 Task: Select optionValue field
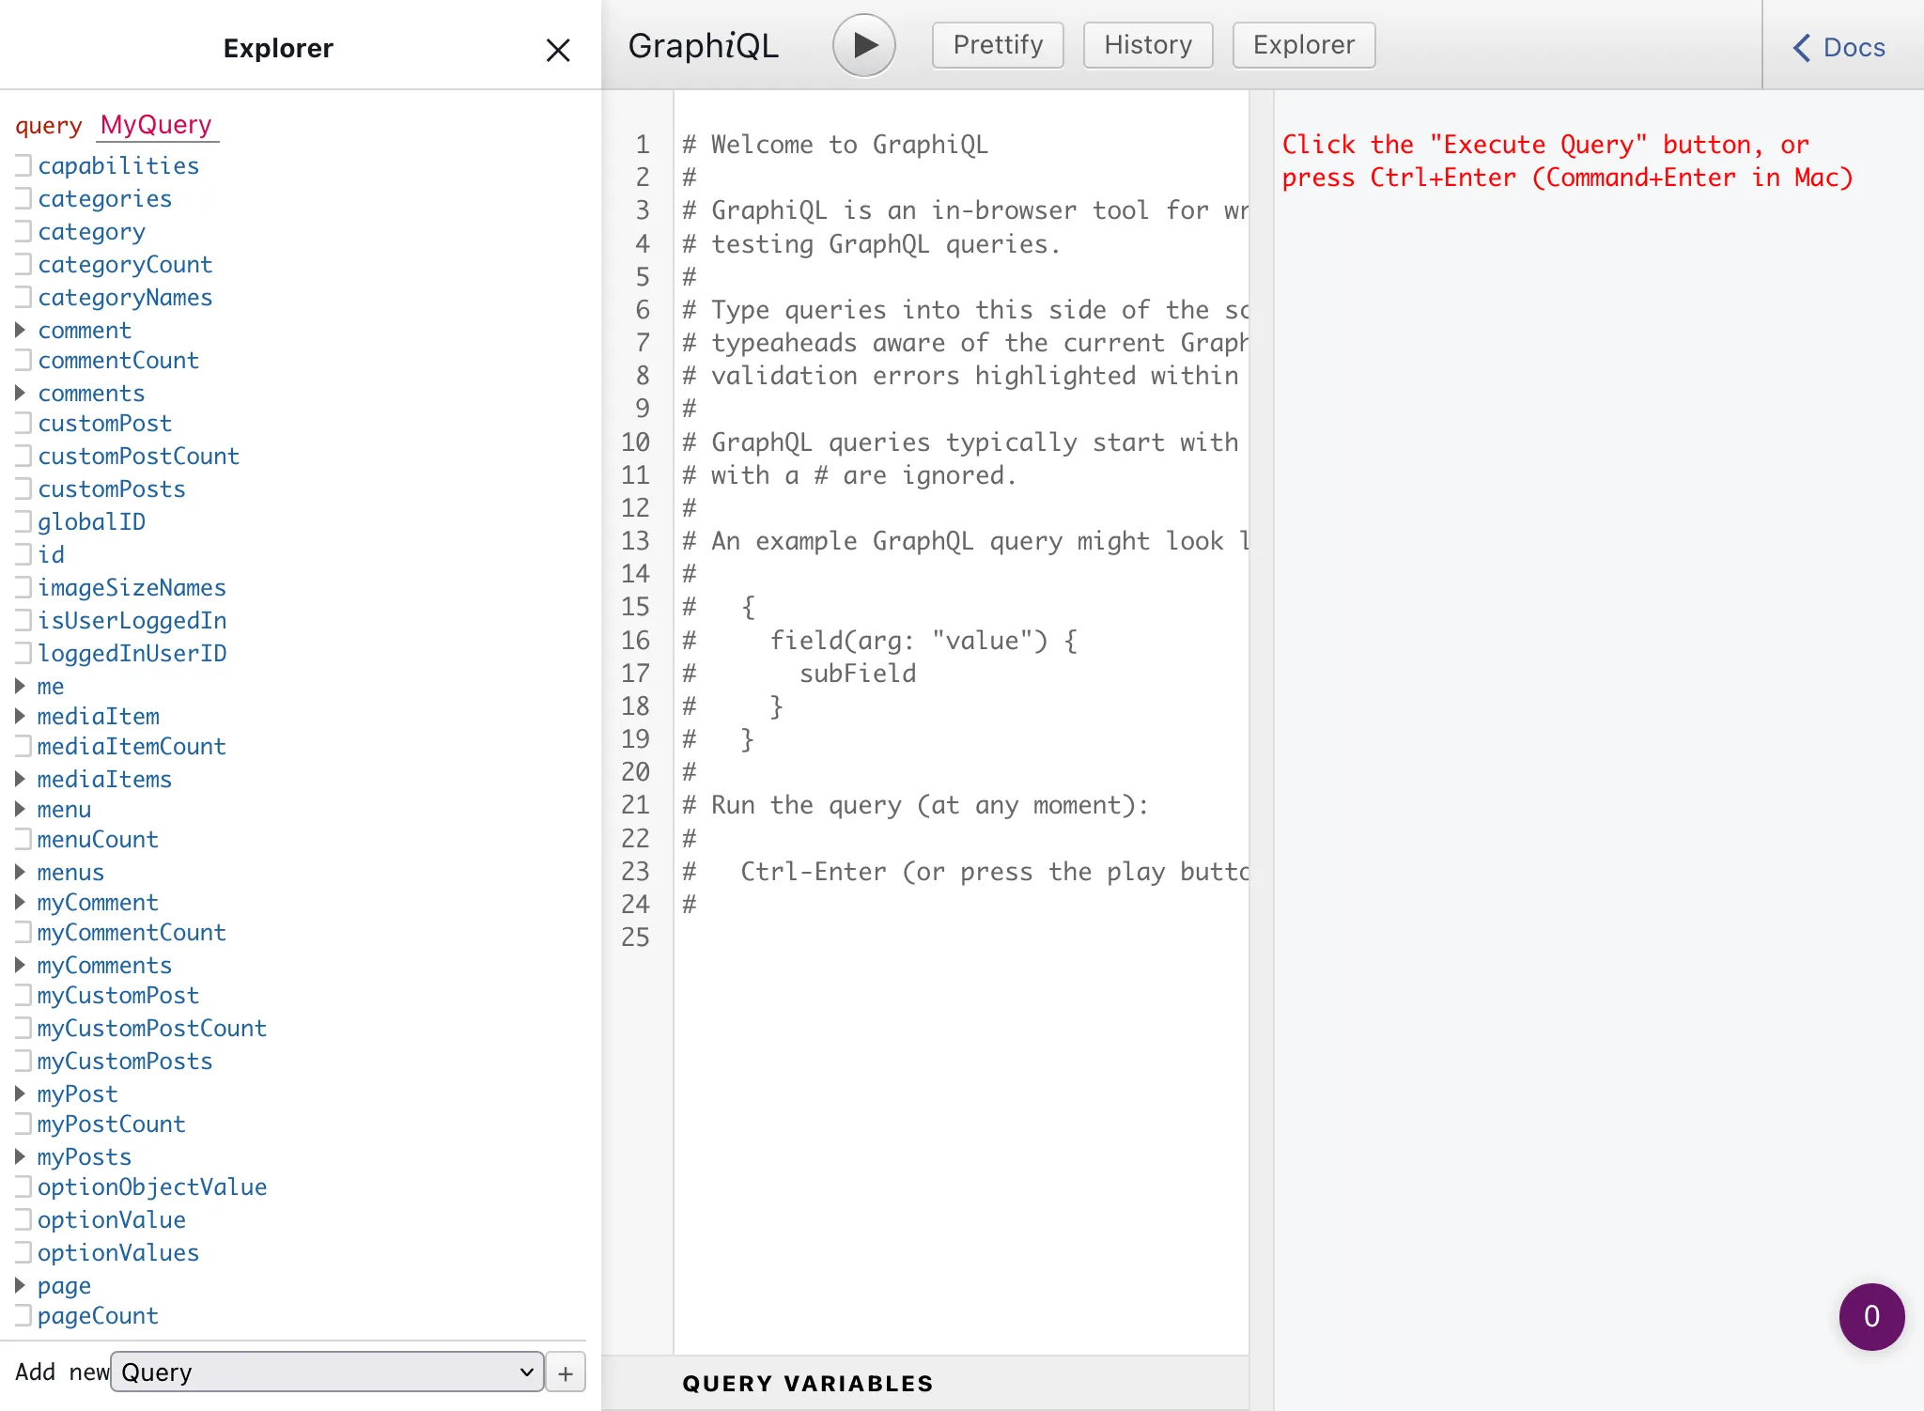click(23, 1219)
